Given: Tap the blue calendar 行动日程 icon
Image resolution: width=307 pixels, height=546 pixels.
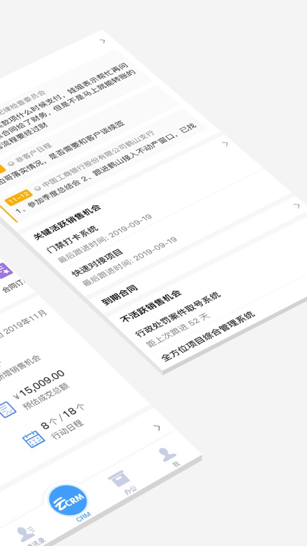Looking at the screenshot, I should (33, 439).
